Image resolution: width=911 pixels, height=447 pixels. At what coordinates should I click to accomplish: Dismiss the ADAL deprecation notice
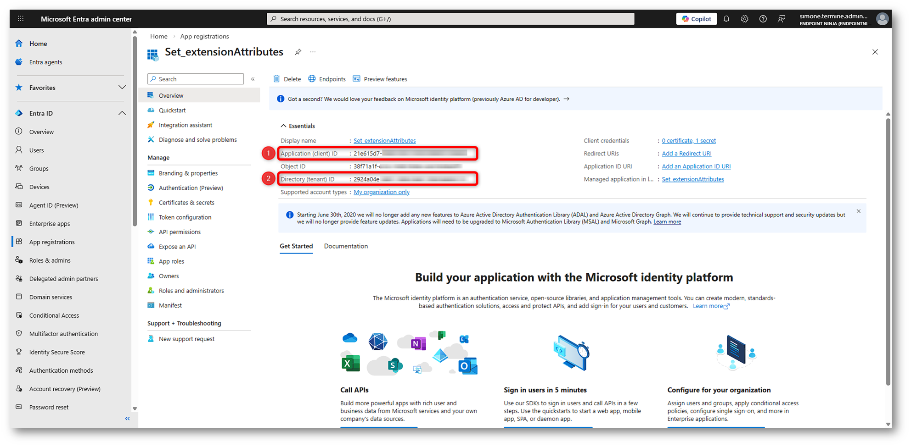pos(858,211)
